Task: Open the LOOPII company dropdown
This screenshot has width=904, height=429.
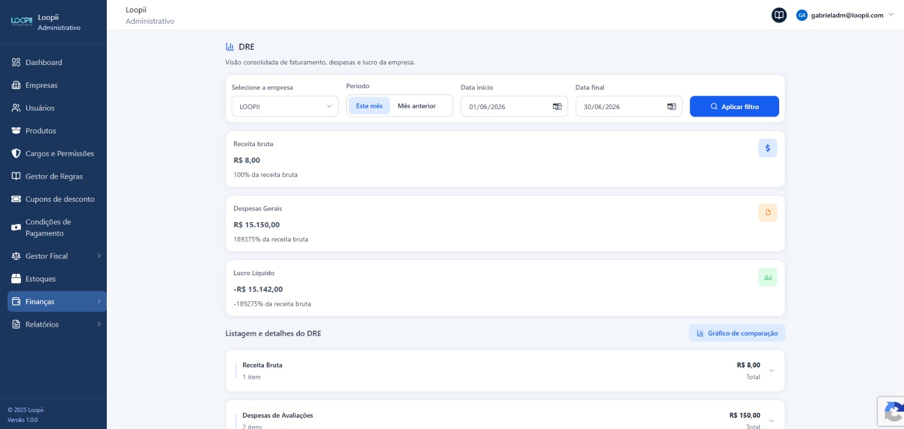Action: (285, 106)
